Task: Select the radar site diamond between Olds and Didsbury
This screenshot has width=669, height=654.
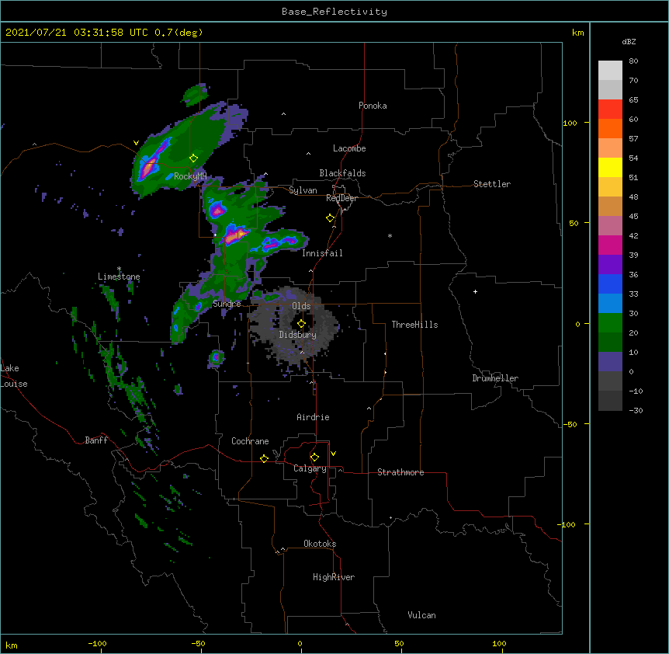Action: tap(301, 324)
